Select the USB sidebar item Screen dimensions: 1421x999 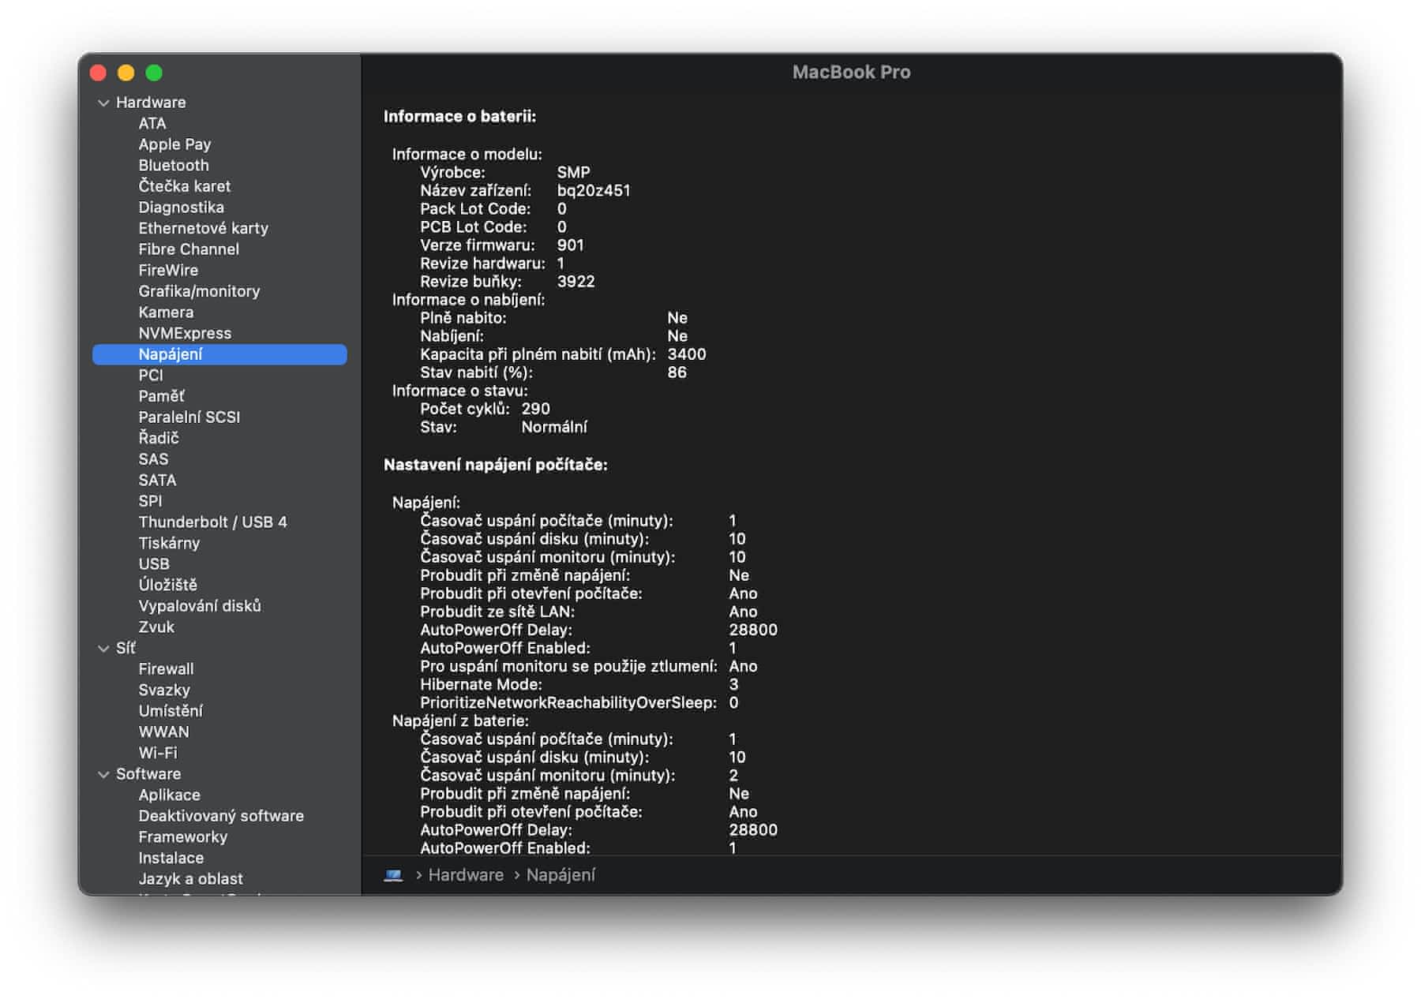pos(154,564)
